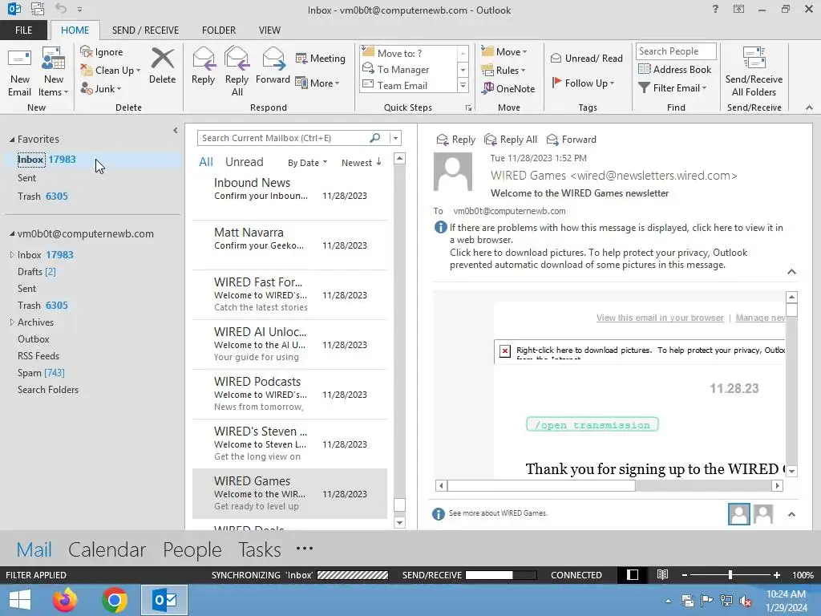This screenshot has width=821, height=616.
Task: Open the Rules dropdown
Action: (504, 71)
